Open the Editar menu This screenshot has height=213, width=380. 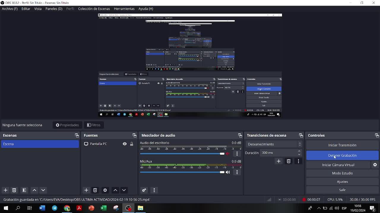(26, 9)
